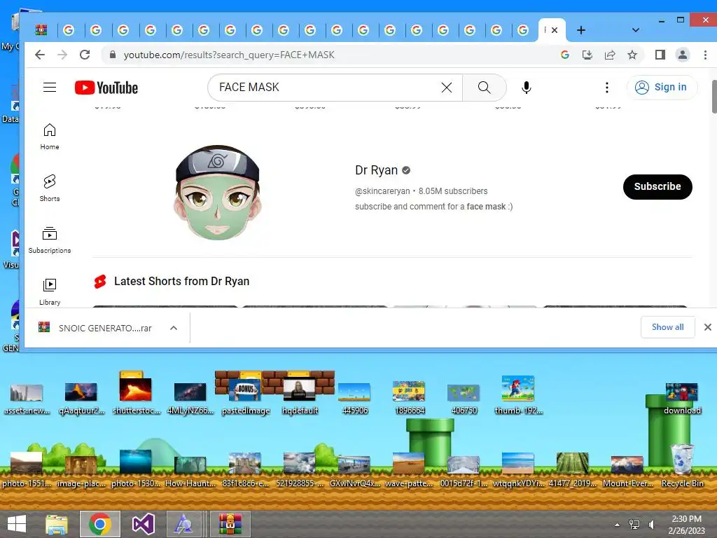Open Visual Studio from the taskbar

[143, 524]
